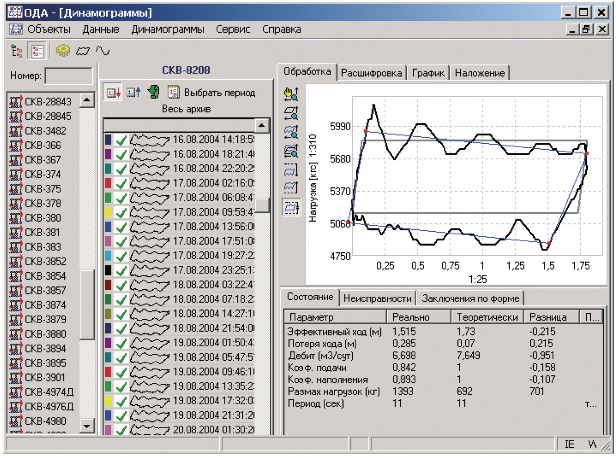Toggle the checkmark for 19.08.2004 17:32 entry
This screenshot has height=457, width=616.
121,401
